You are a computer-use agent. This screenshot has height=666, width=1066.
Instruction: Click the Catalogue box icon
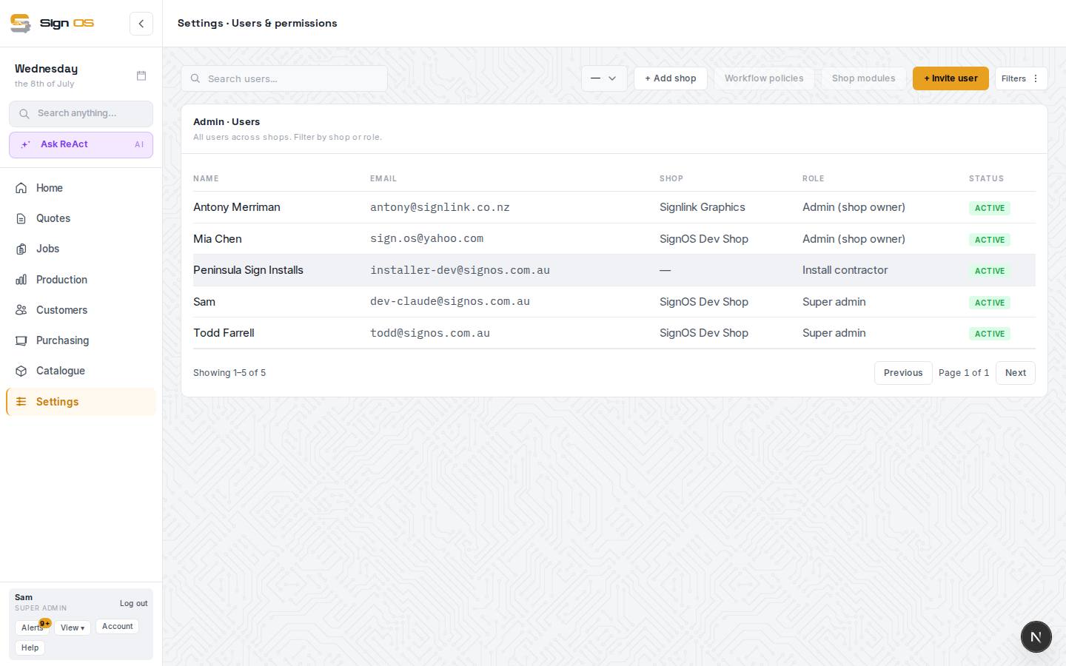(21, 371)
